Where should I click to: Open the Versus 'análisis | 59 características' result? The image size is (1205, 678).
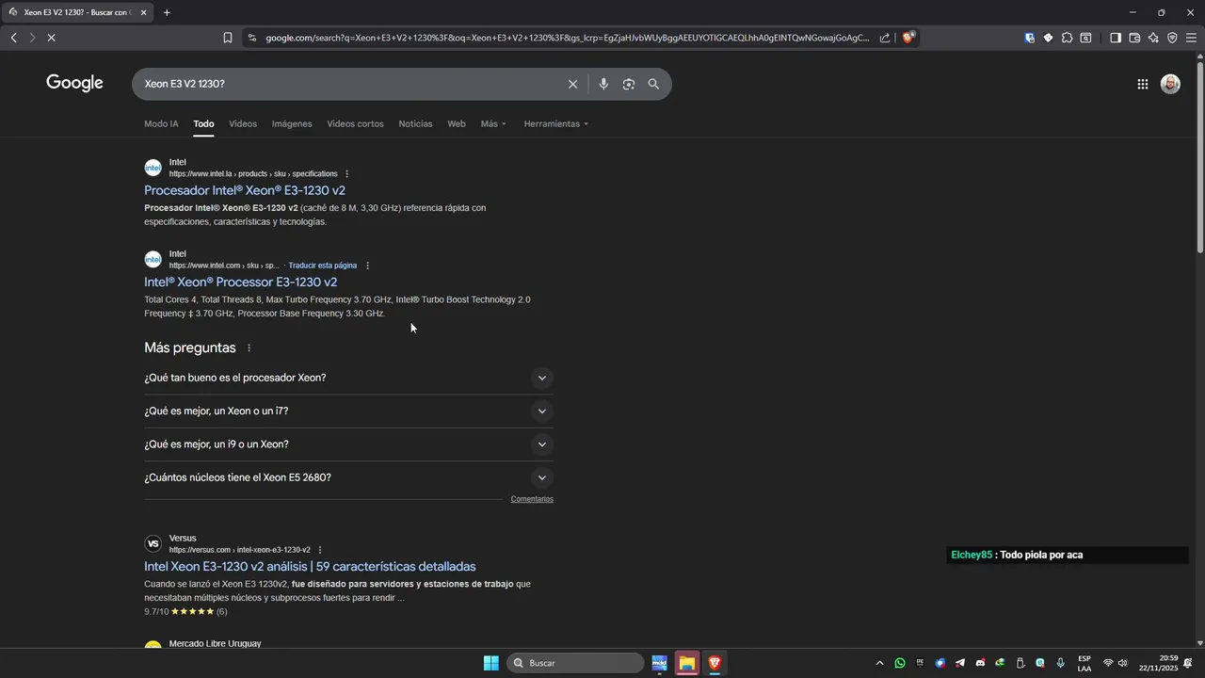click(310, 566)
